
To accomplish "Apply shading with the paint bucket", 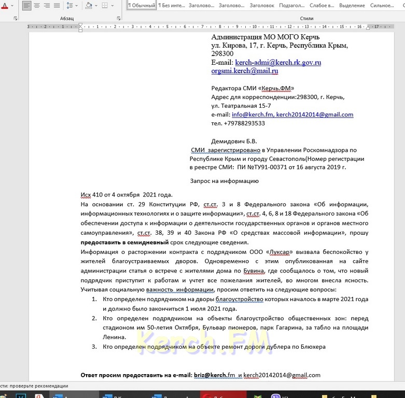I will pos(88,6).
